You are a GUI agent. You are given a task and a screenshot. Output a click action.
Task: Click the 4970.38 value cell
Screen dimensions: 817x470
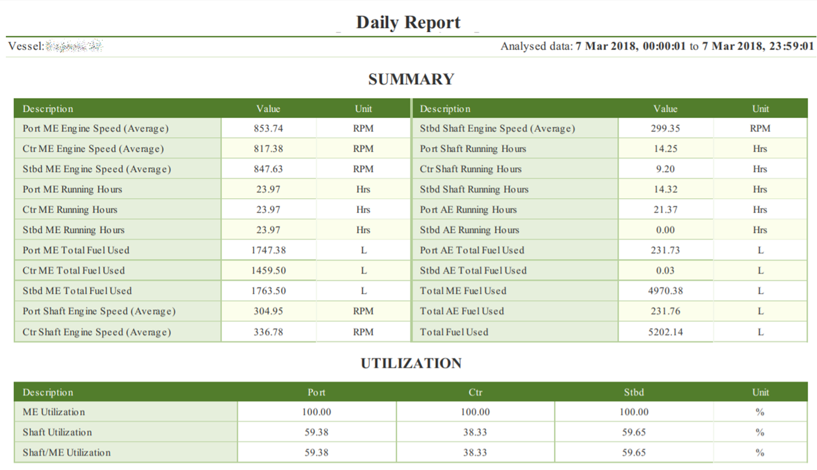click(x=666, y=291)
